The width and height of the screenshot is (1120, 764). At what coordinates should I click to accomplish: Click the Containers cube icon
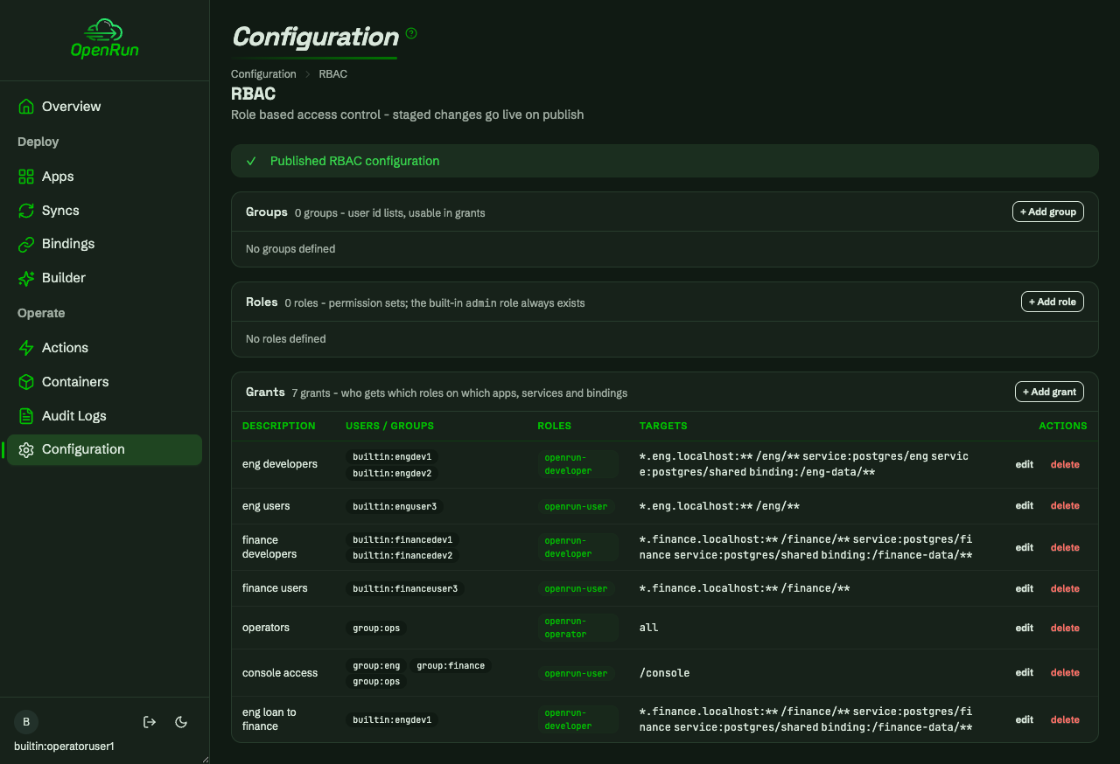(x=26, y=382)
